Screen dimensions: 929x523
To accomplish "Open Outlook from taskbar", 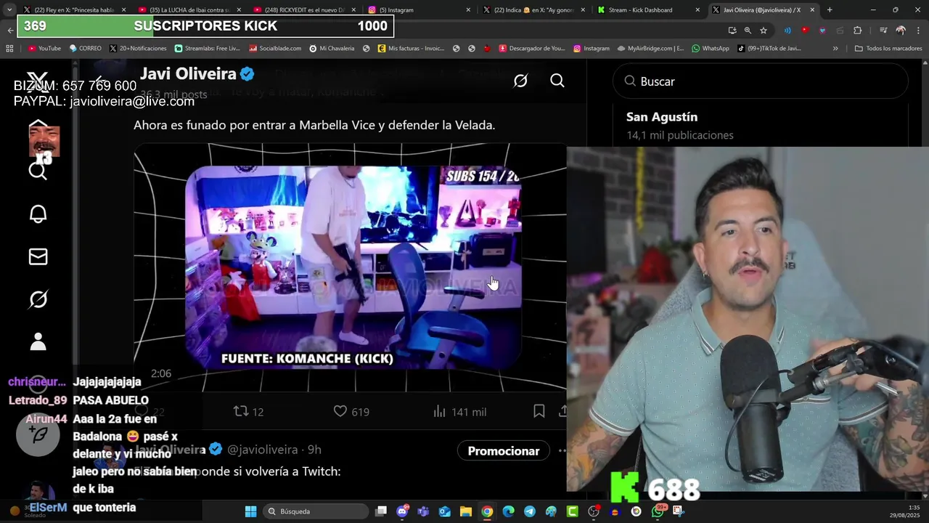I will coord(444,511).
